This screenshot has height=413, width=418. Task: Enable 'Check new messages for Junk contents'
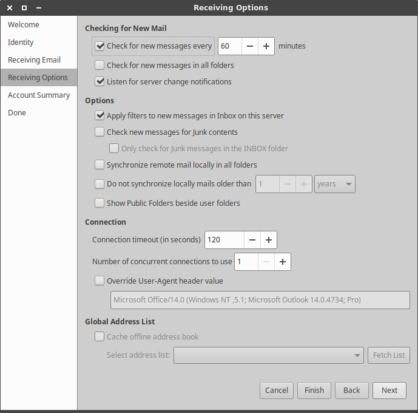(100, 132)
